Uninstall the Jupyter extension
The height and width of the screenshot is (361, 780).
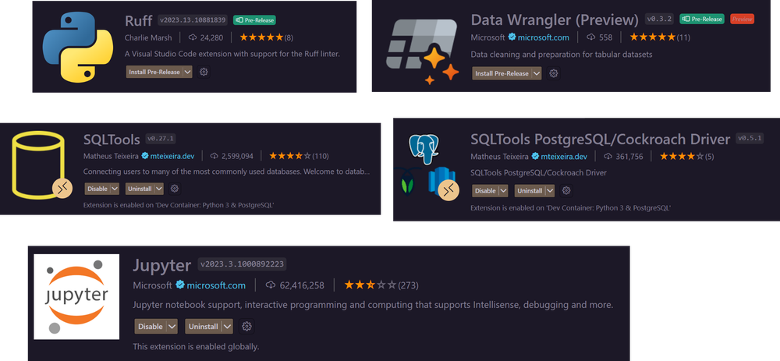(x=203, y=327)
